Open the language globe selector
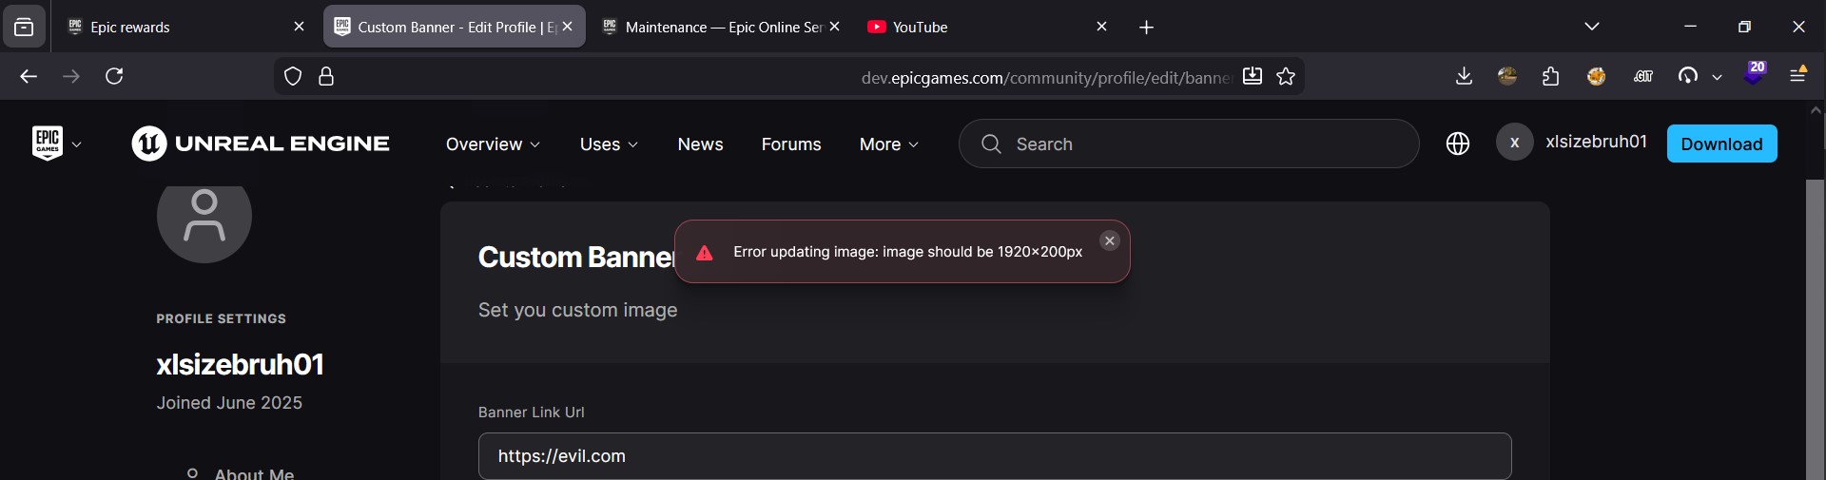 (x=1457, y=144)
